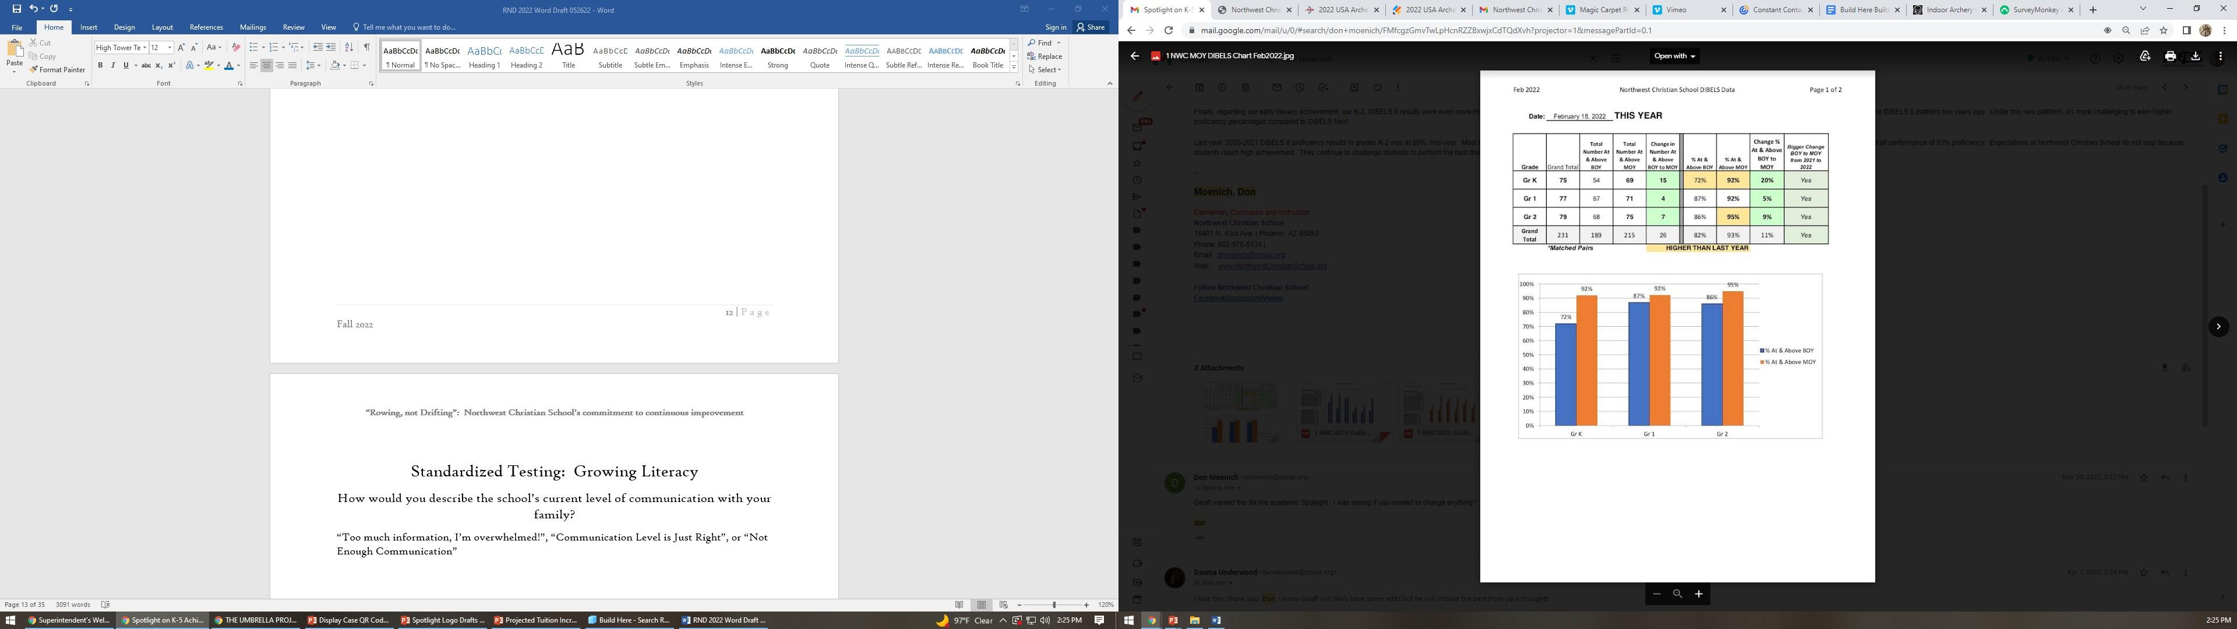Toggle center alignment
The image size is (2237, 629).
pos(267,65)
